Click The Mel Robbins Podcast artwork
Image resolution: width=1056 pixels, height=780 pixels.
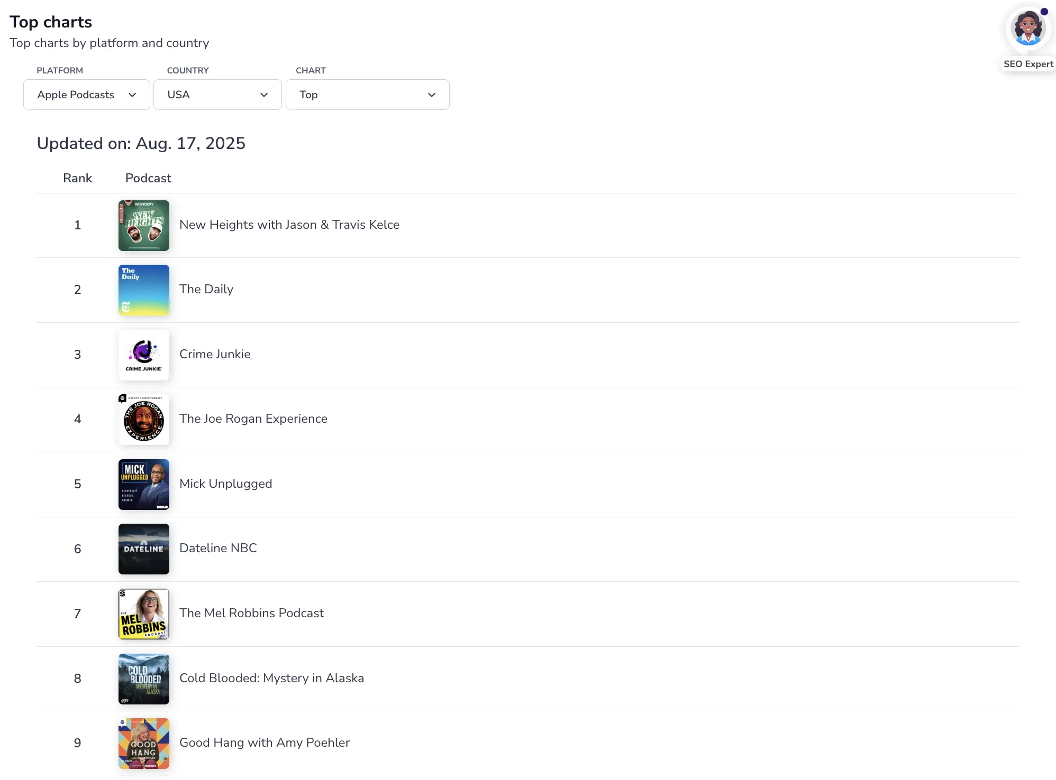pos(144,614)
